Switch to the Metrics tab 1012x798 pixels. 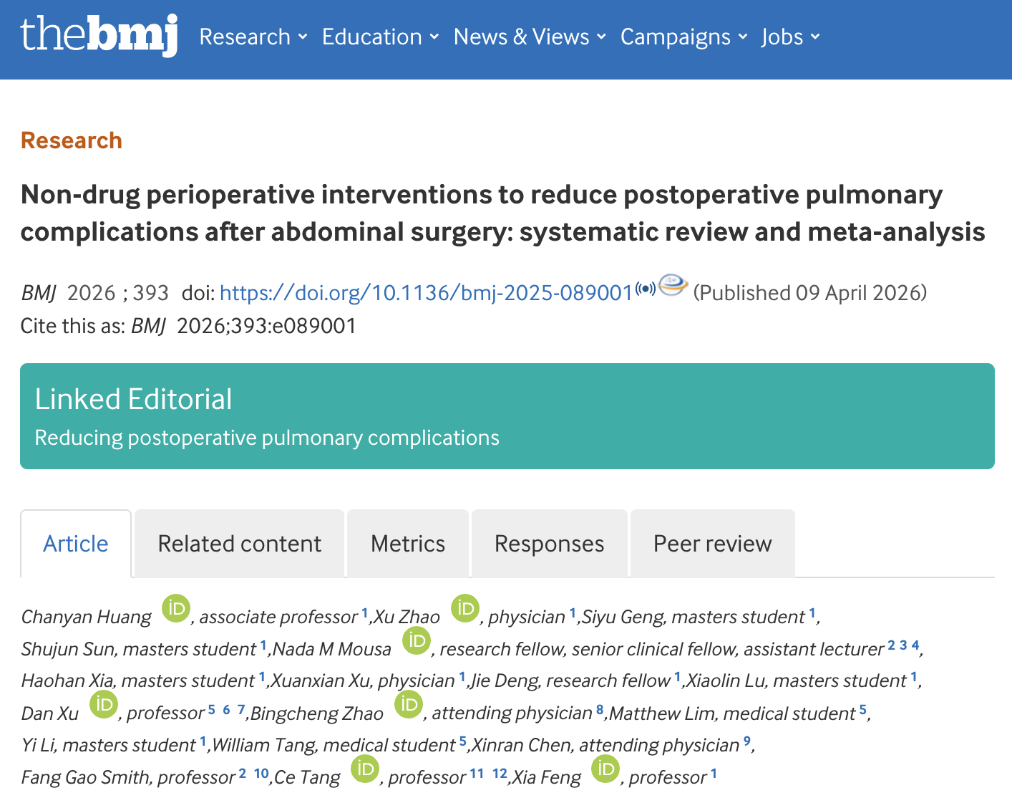pyautogui.click(x=408, y=544)
